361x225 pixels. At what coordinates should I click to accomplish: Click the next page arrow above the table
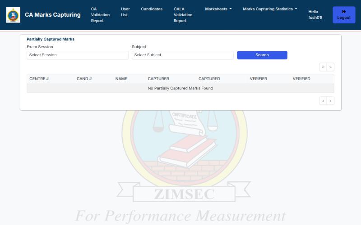(x=330, y=67)
